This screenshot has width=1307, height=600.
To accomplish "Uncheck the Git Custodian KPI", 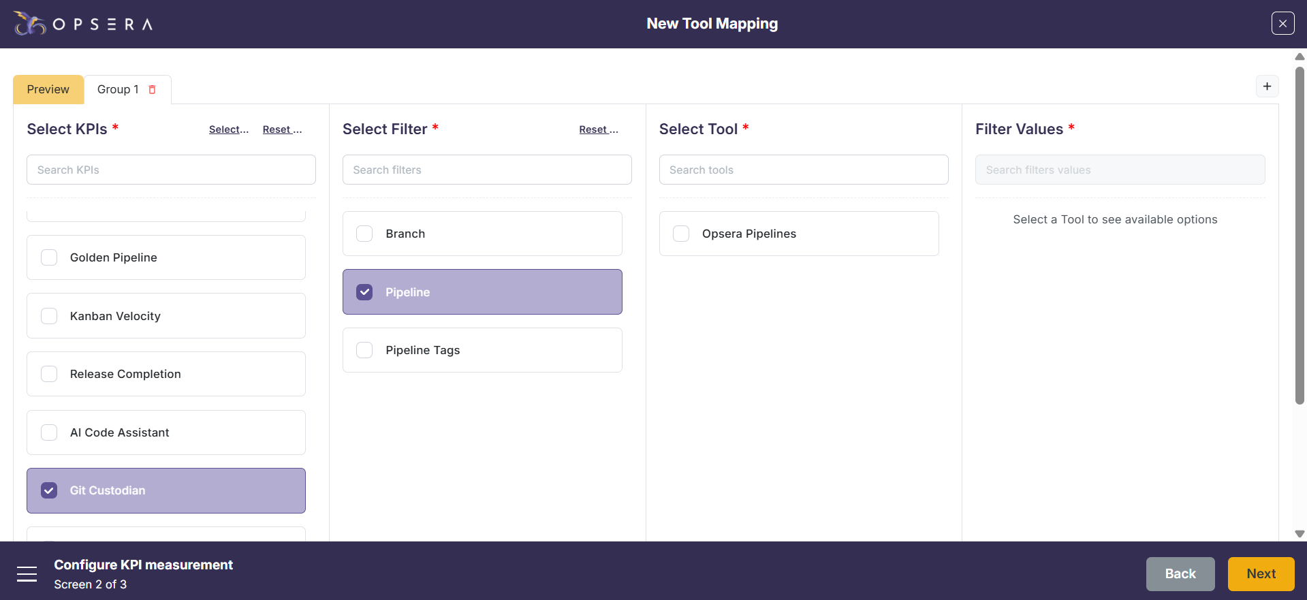I will pos(49,490).
